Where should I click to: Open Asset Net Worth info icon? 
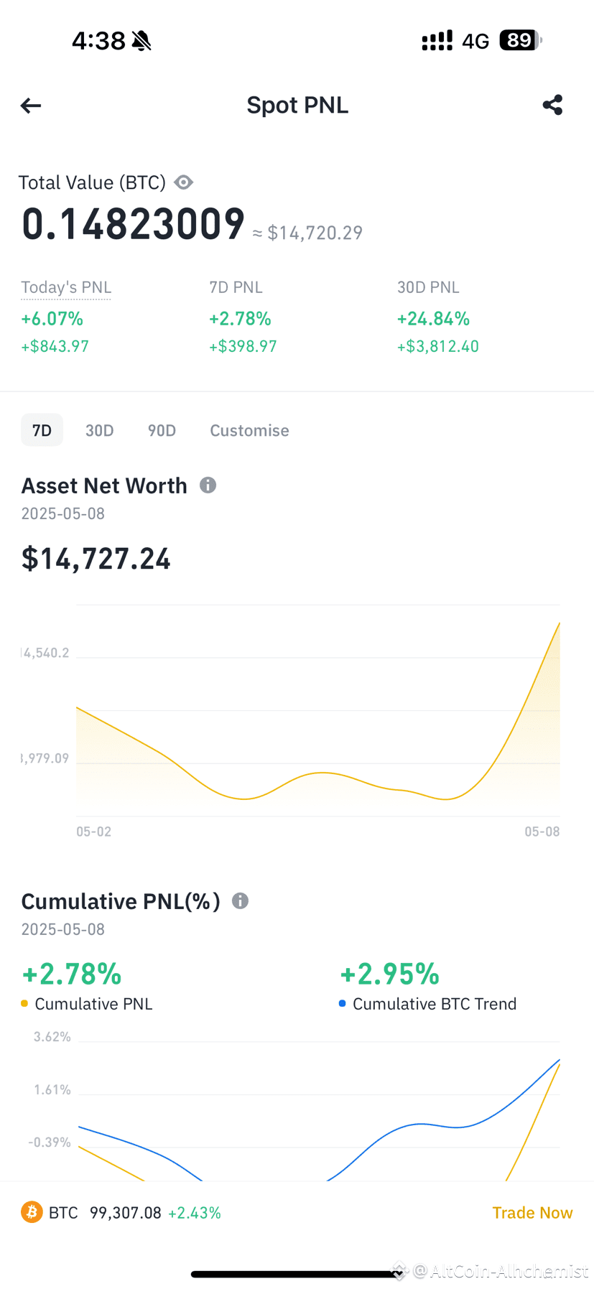[x=208, y=485]
